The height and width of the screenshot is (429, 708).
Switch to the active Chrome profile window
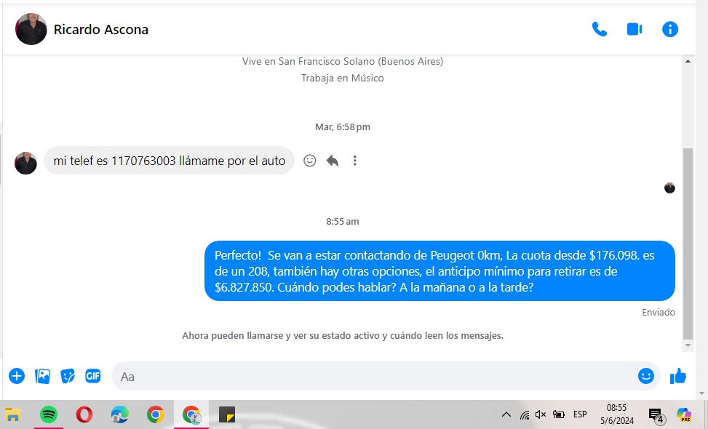point(191,414)
